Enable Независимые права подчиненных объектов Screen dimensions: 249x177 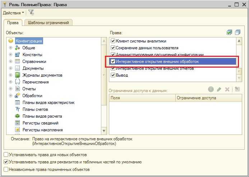point(6,169)
